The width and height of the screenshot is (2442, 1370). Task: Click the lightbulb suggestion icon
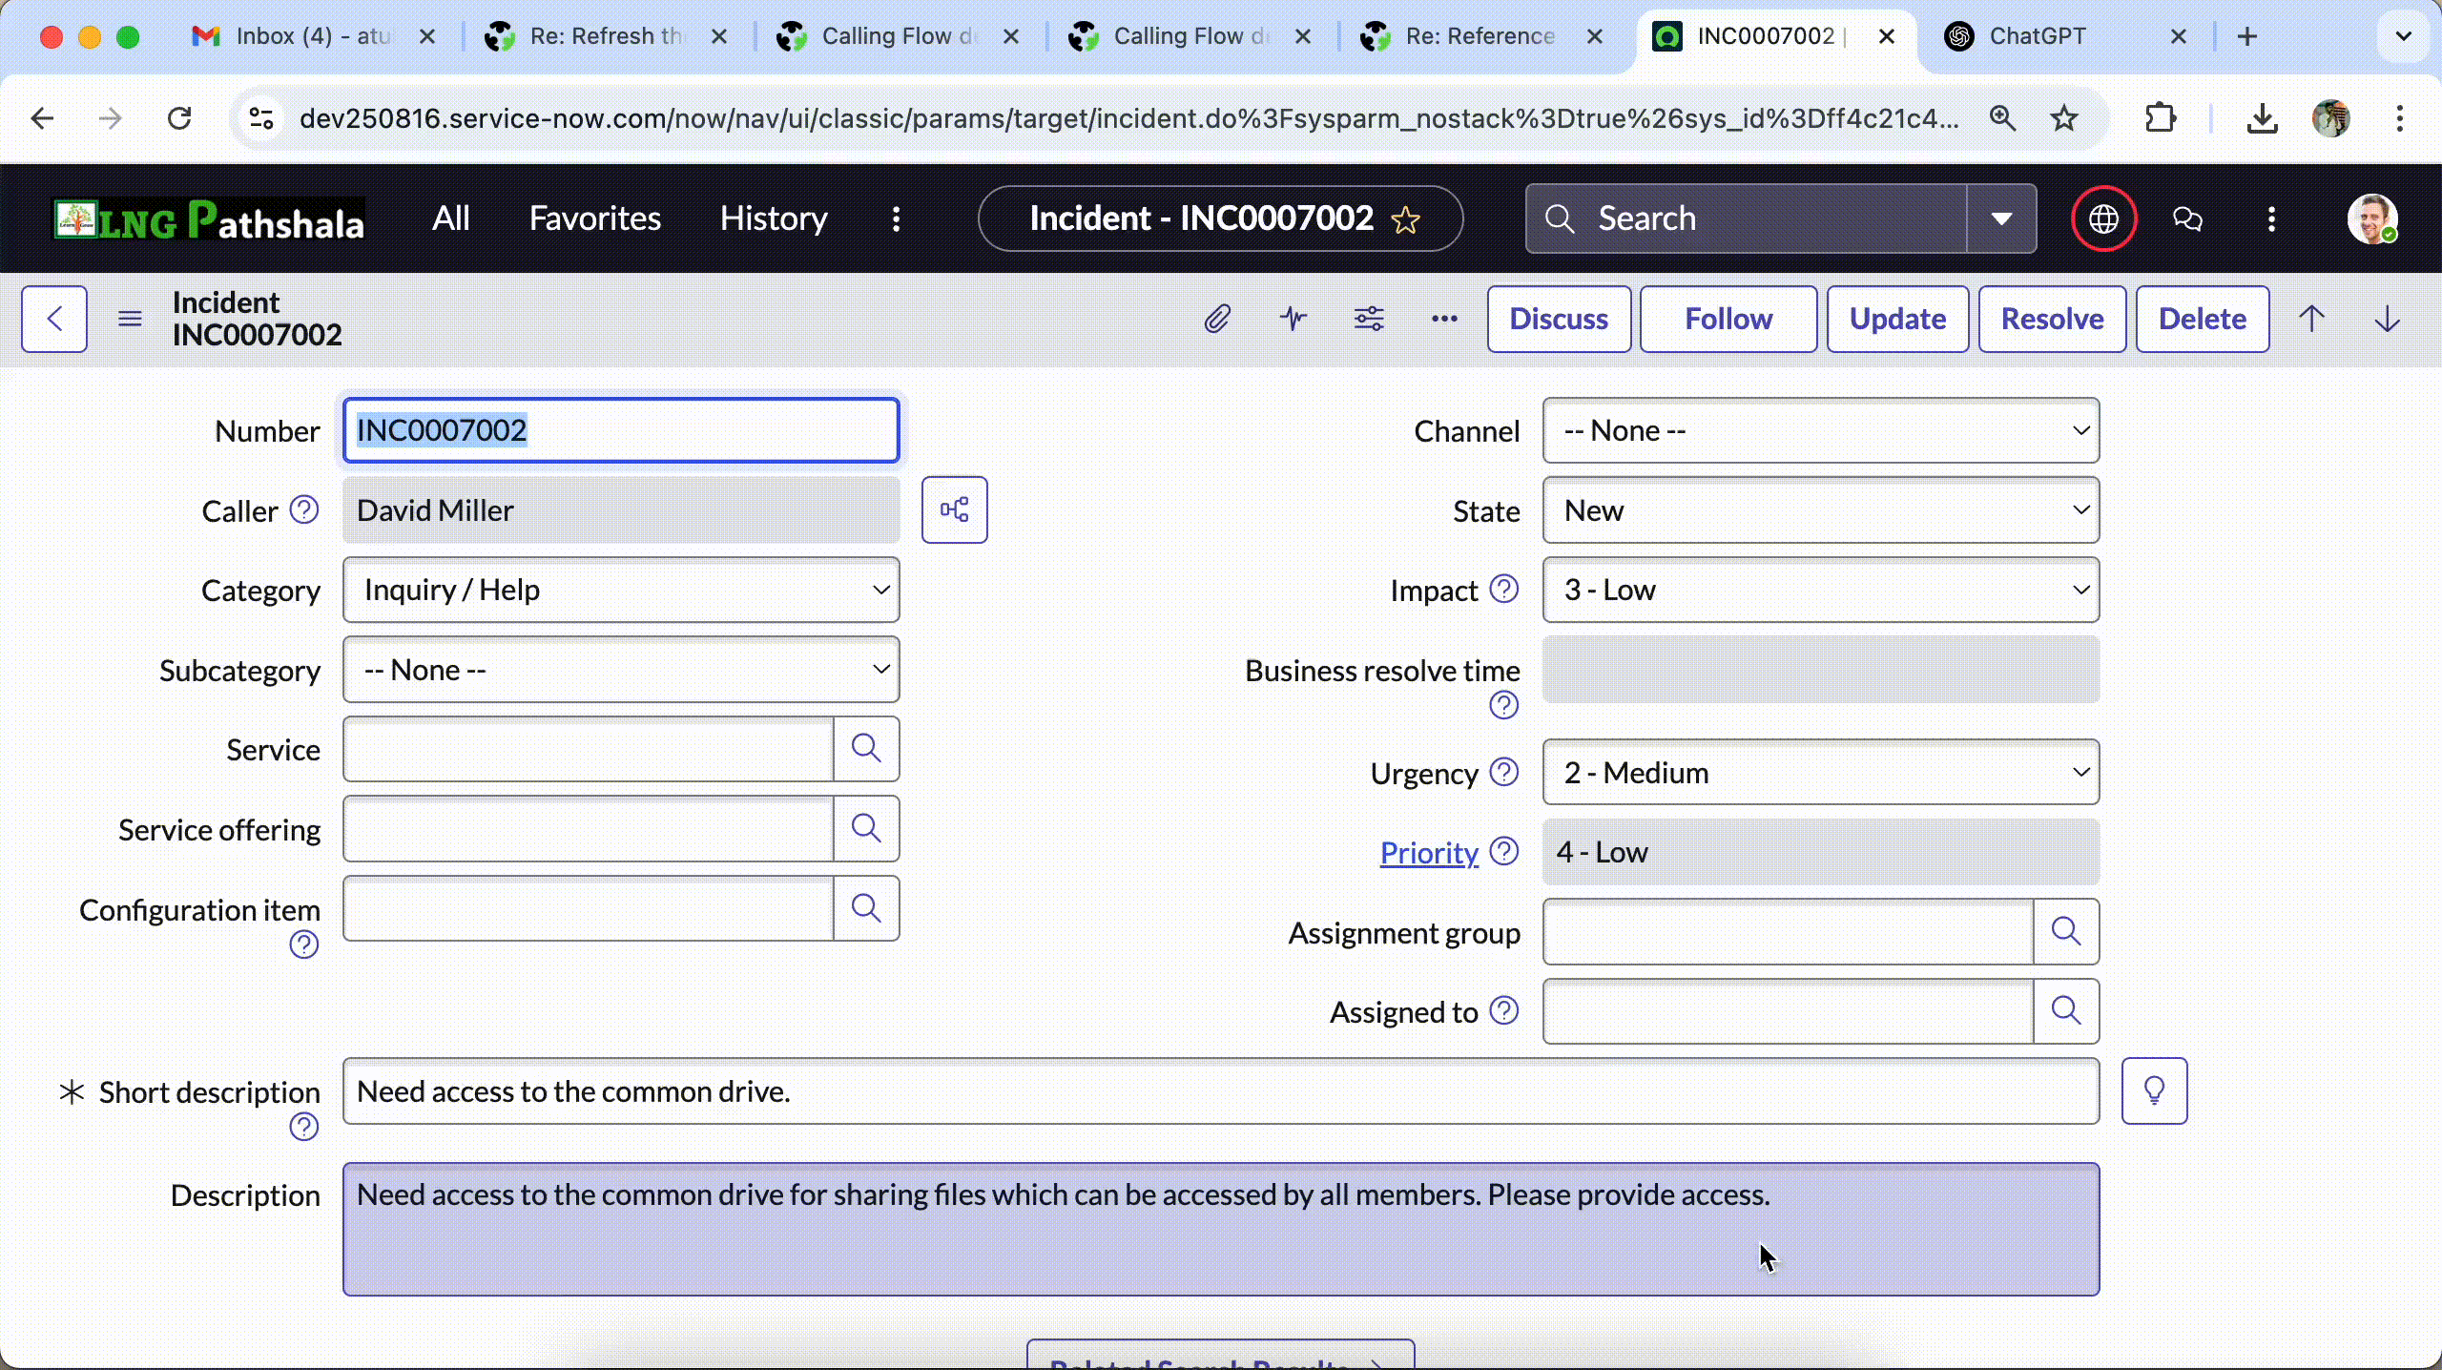pos(2154,1091)
